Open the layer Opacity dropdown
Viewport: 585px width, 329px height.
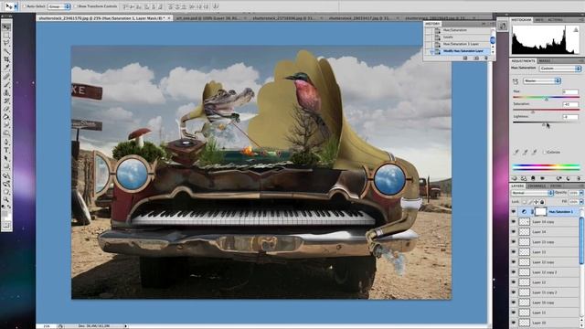581,193
